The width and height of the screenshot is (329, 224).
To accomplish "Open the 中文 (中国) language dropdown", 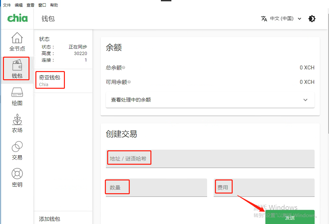I will [282, 19].
